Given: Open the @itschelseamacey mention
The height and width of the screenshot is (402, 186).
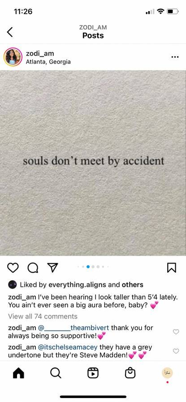Looking at the screenshot, I should (x=68, y=347).
